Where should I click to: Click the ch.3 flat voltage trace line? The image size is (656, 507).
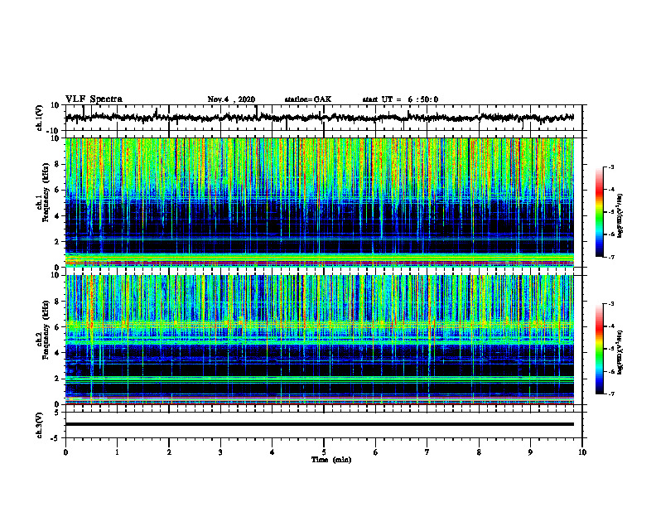(319, 424)
